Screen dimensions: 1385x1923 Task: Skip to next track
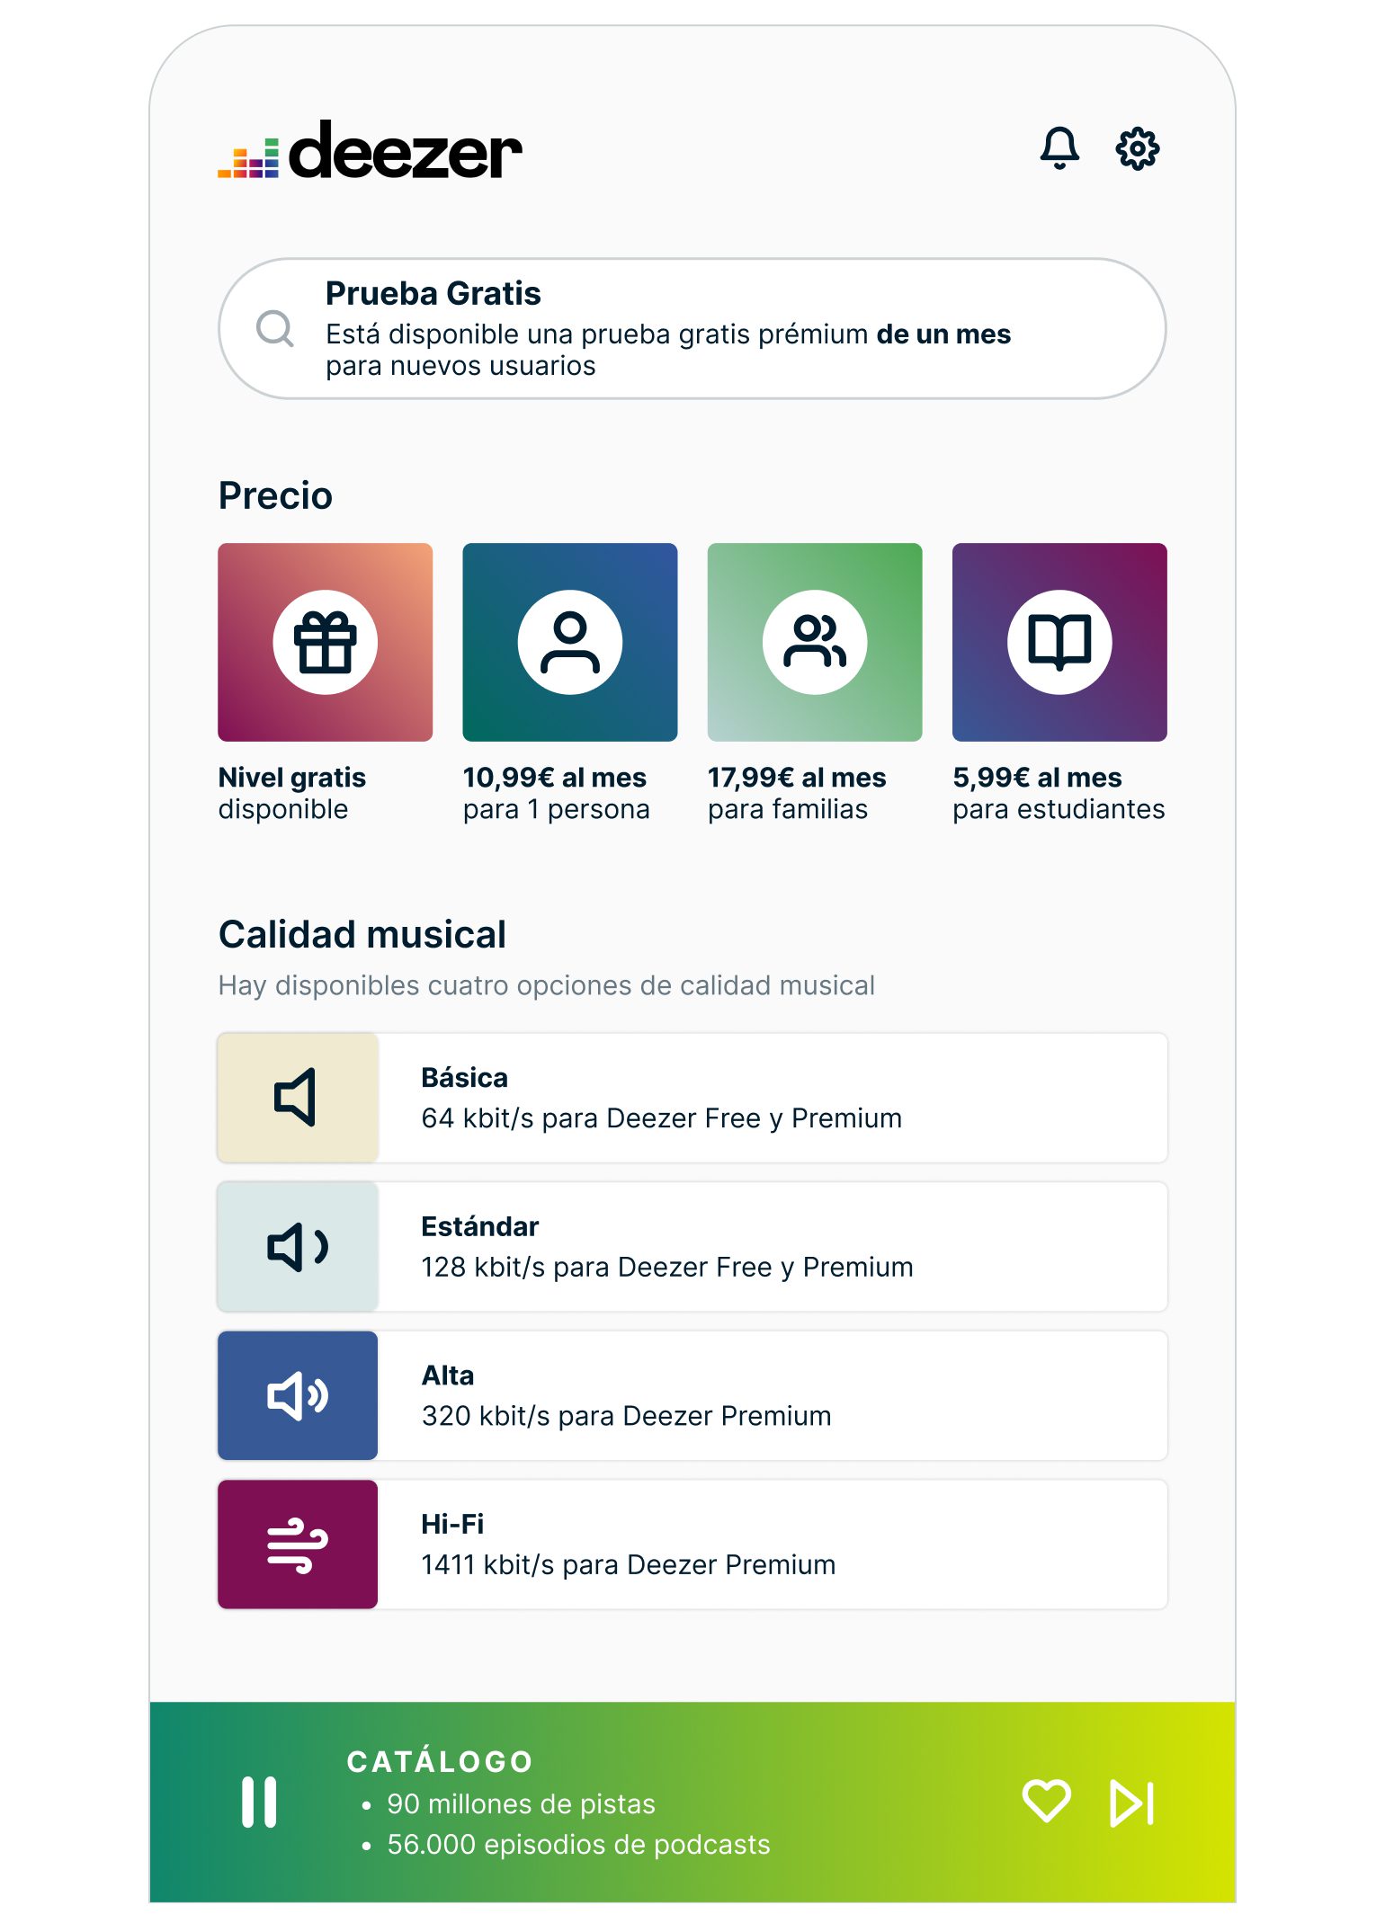[x=1131, y=1803]
